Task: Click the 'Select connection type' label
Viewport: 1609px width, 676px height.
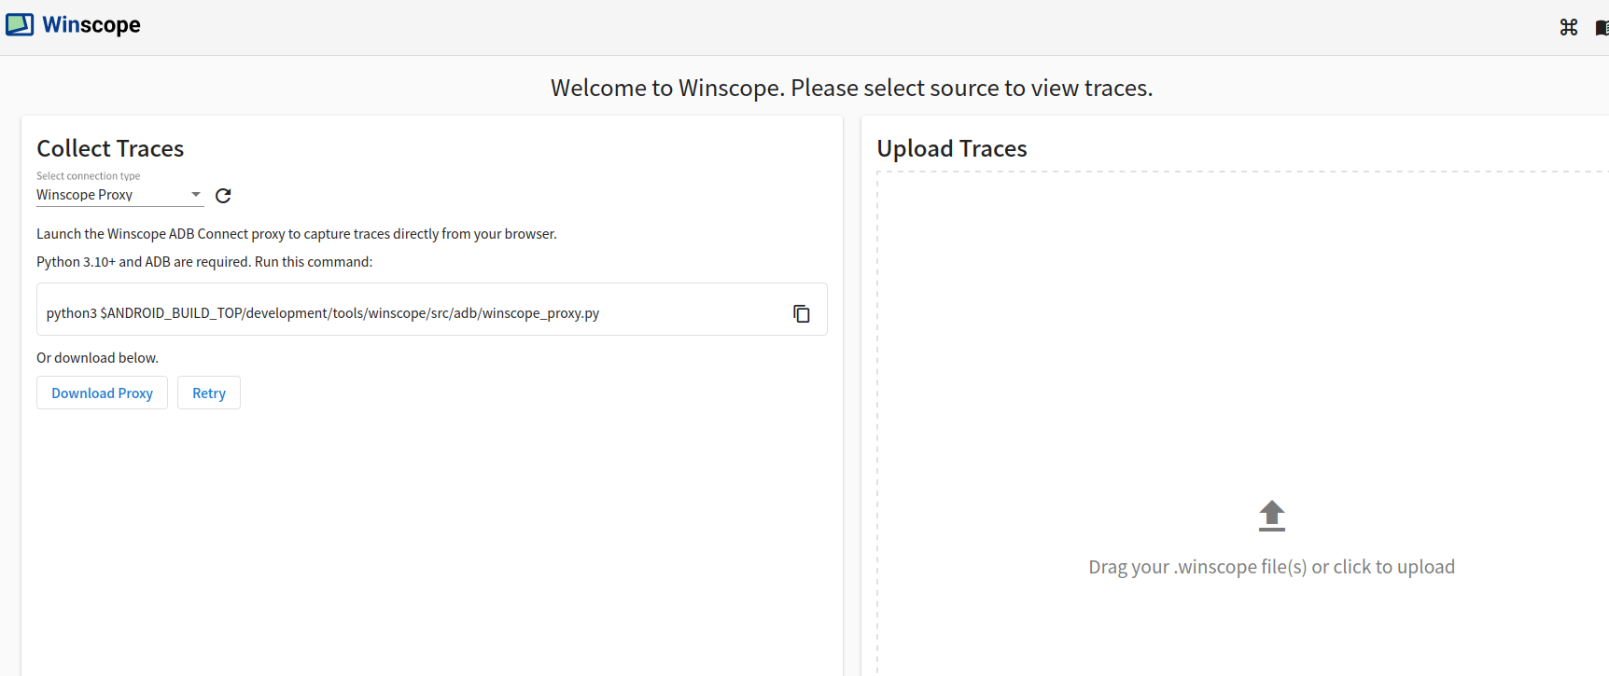Action: tap(89, 176)
